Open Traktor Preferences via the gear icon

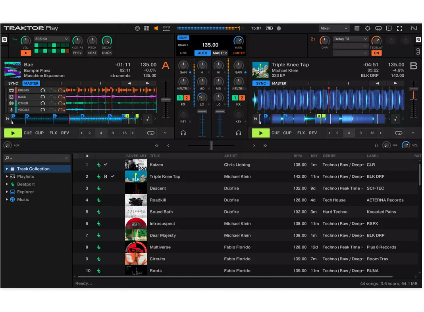click(x=367, y=29)
